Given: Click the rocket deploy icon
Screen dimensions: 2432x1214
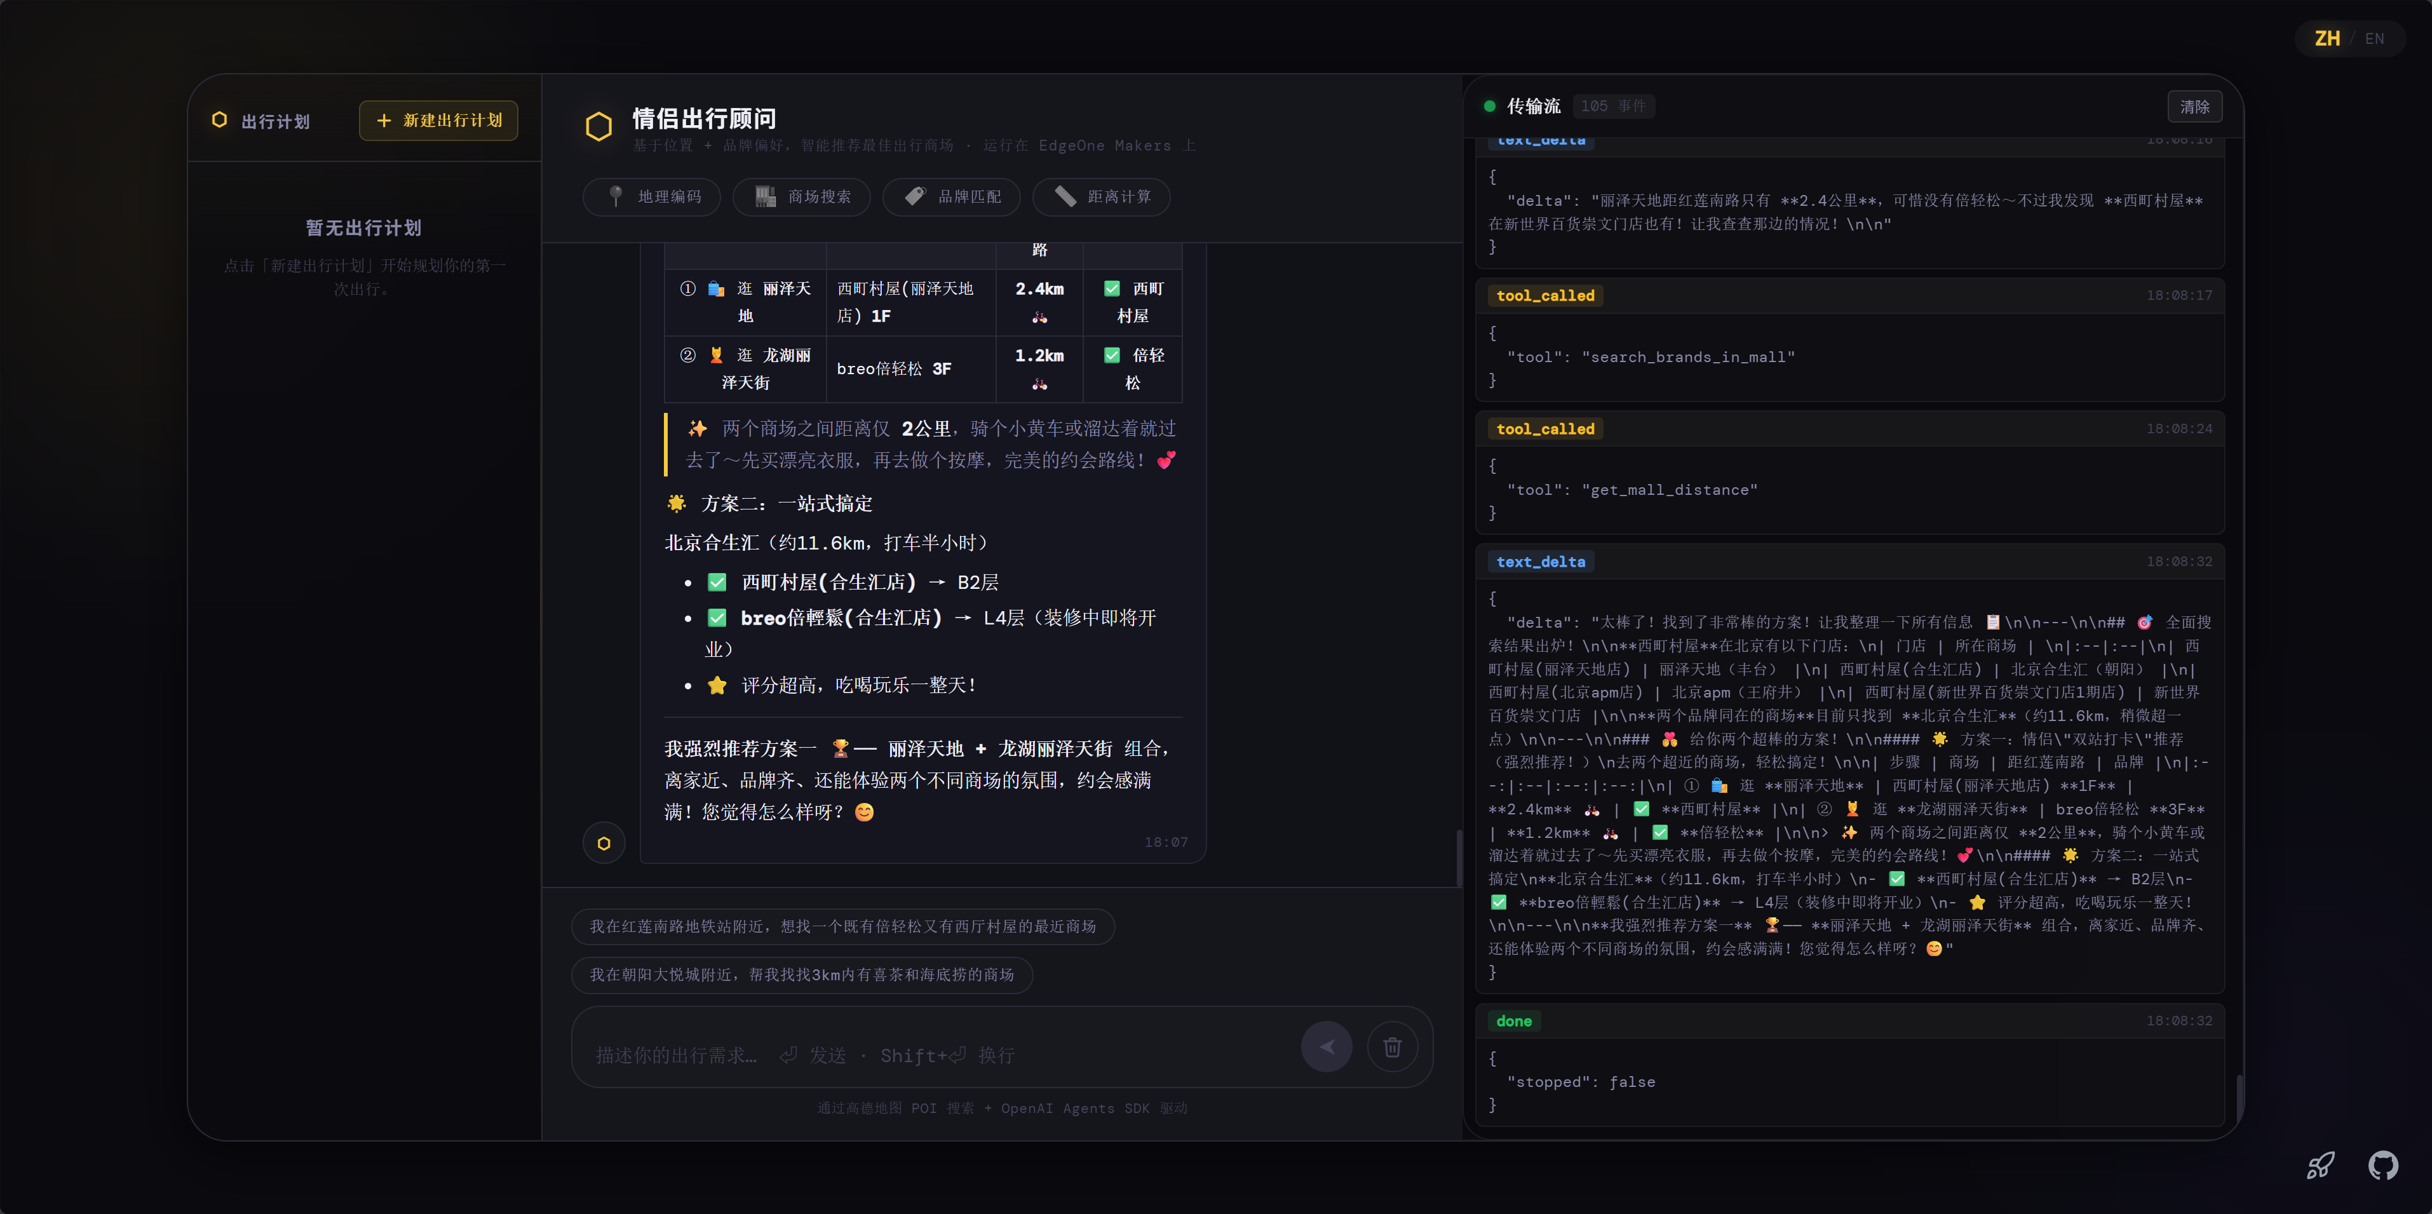Looking at the screenshot, I should point(2321,1165).
